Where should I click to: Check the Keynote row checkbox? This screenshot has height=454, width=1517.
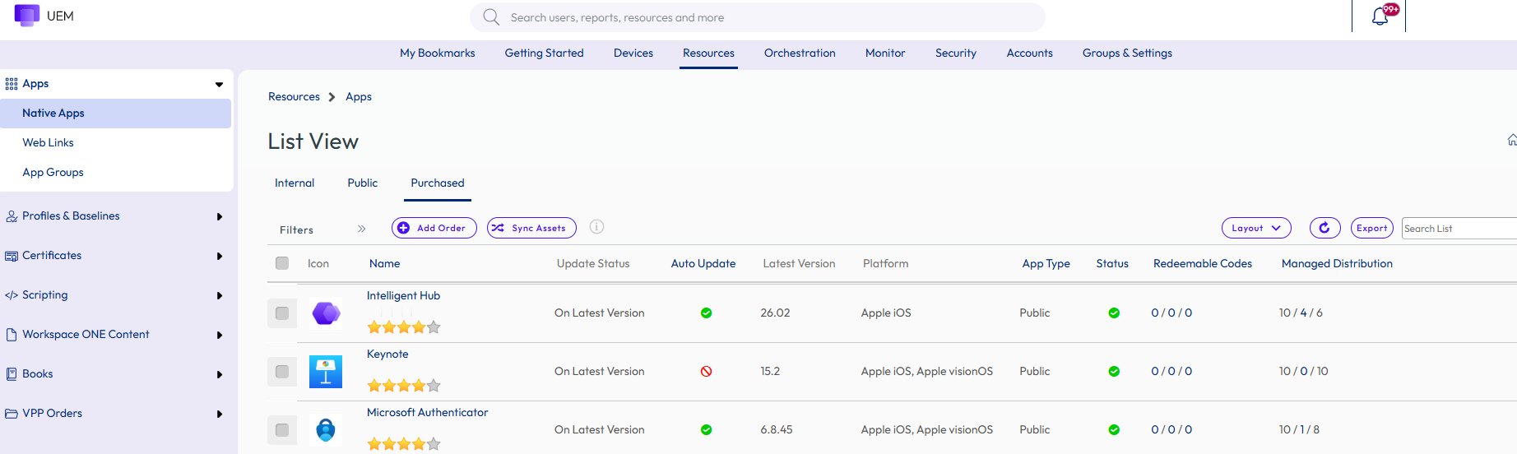(x=282, y=372)
